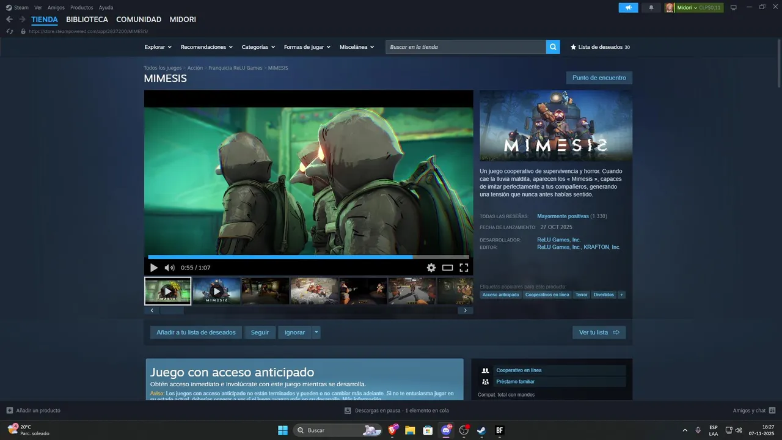Viewport: 782px width, 440px height.
Task: Open Microsoft Store from taskbar
Action: [x=428, y=430]
